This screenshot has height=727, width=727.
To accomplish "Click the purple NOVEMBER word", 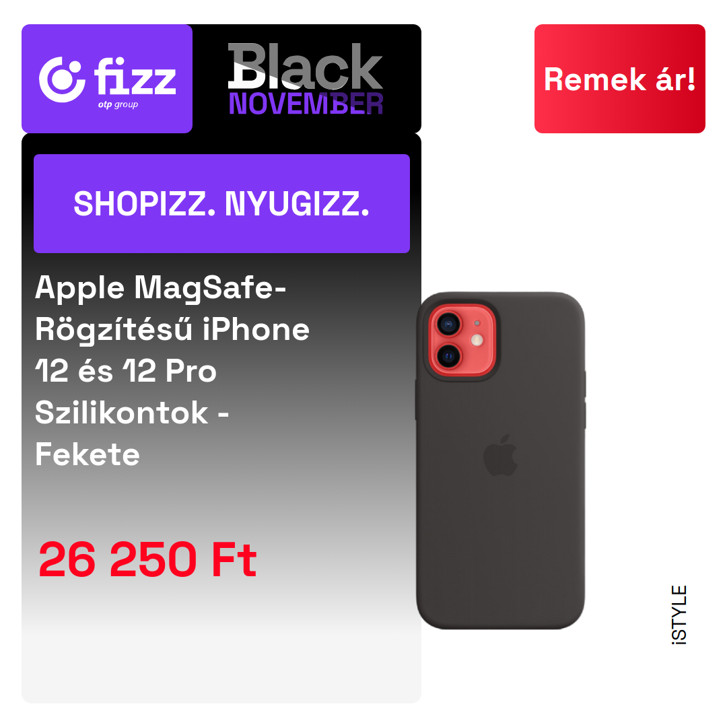I will [x=306, y=104].
